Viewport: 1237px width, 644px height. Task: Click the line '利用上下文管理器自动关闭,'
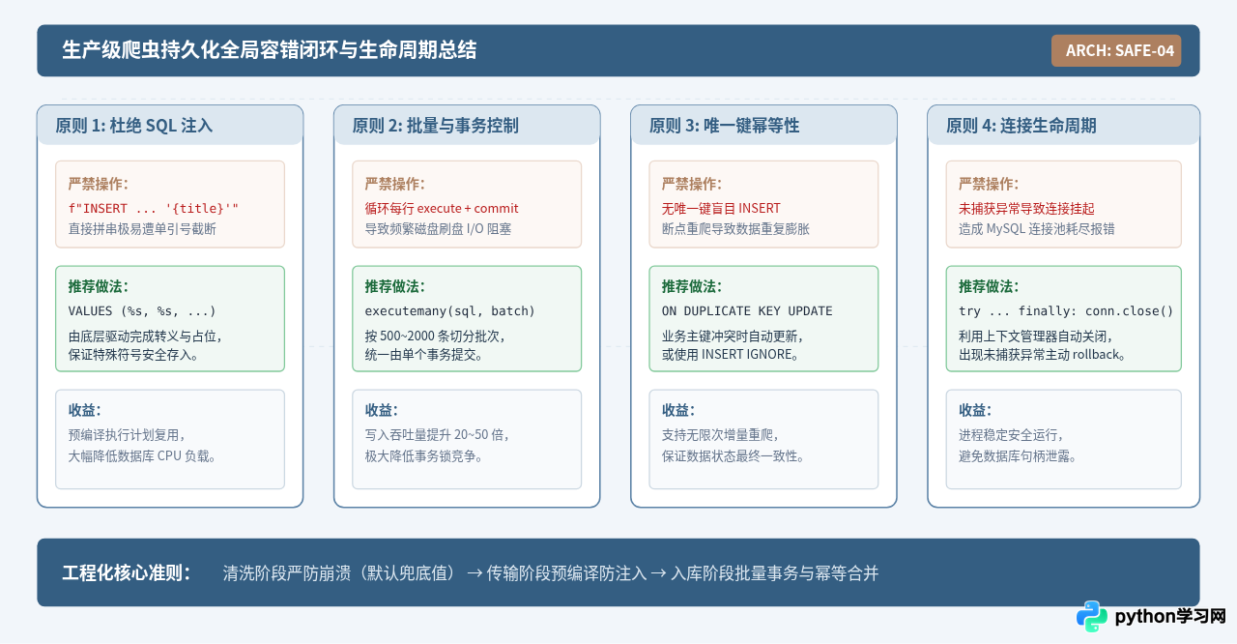[x=1035, y=336]
